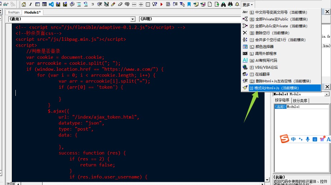Click the home icon in the toolbar

(24, 4)
